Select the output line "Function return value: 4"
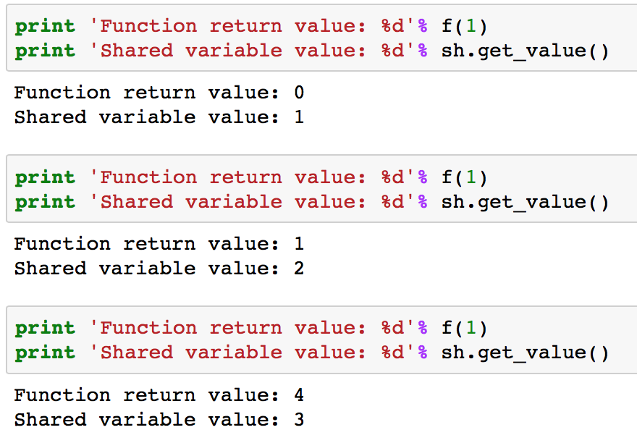Viewport: 637px width, 443px height. click(159, 395)
